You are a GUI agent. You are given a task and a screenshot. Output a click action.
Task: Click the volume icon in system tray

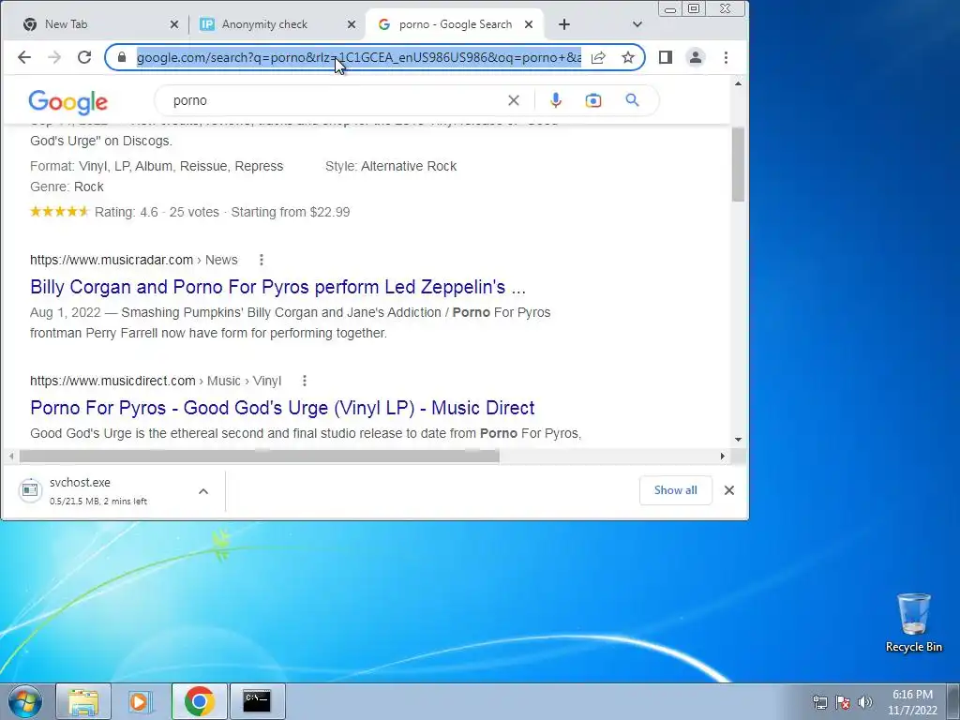pos(865,702)
